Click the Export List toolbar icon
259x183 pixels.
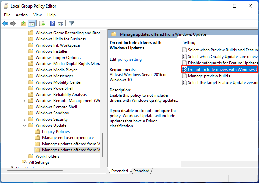click(x=42, y=23)
